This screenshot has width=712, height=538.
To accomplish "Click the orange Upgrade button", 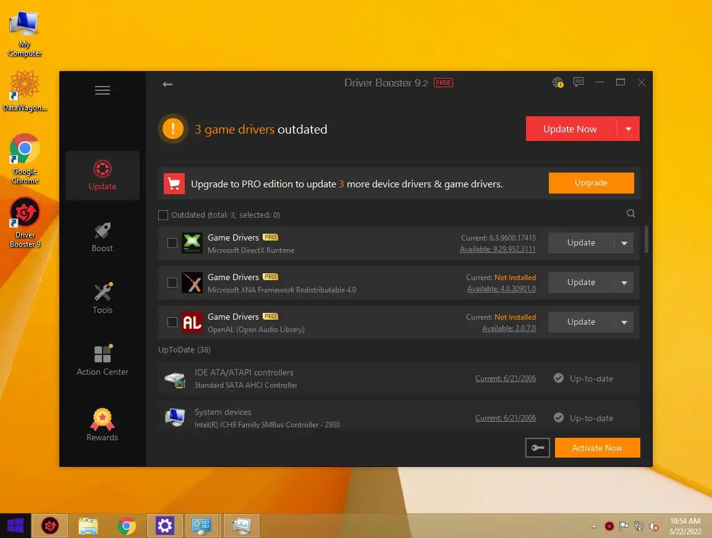I will [x=591, y=182].
